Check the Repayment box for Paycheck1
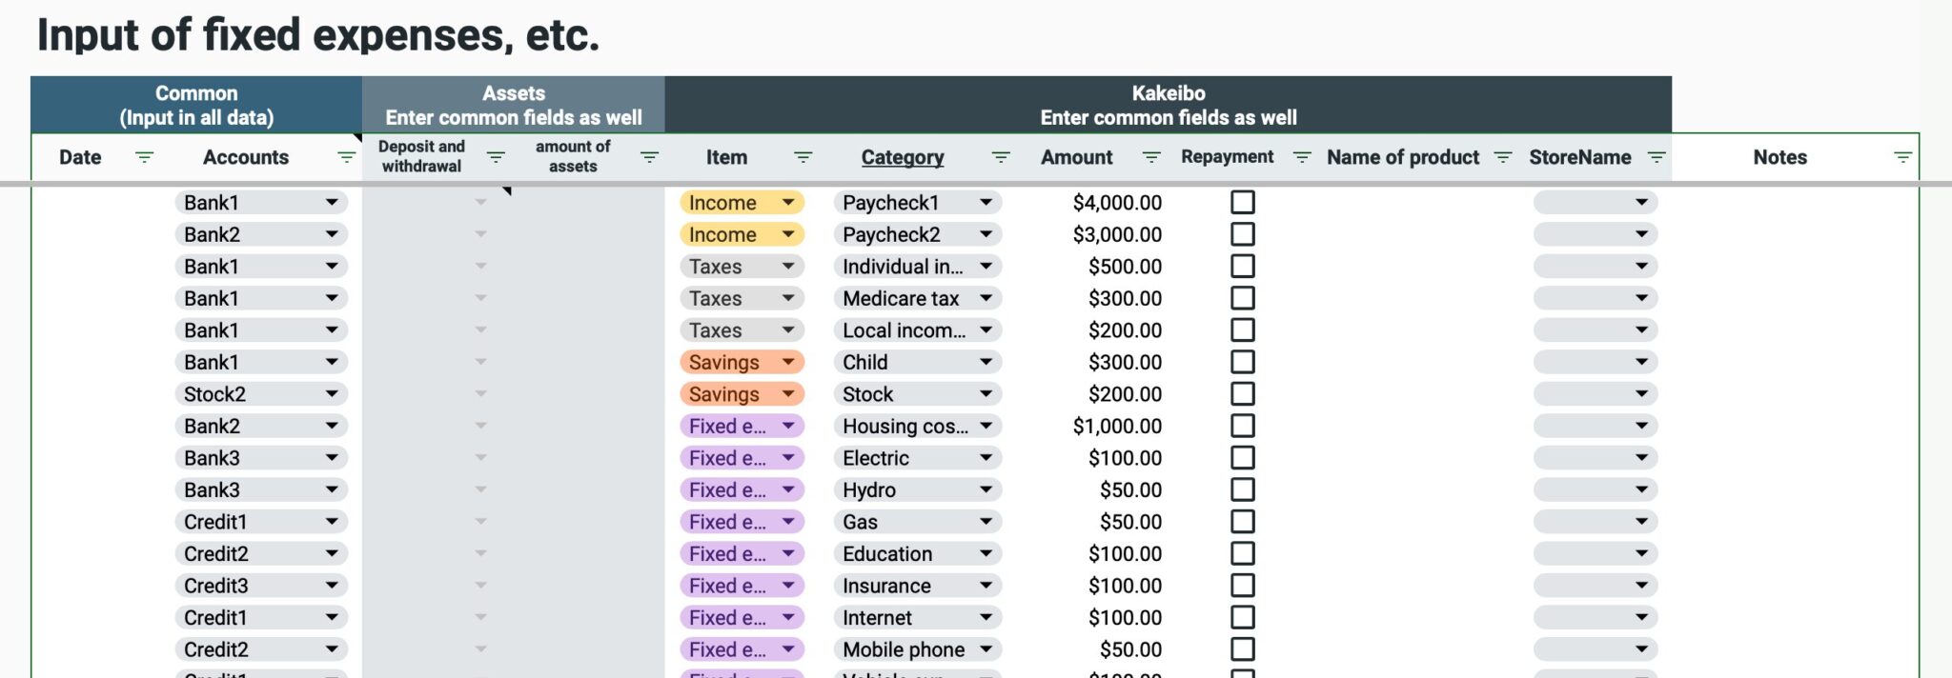1952x678 pixels. click(1242, 202)
